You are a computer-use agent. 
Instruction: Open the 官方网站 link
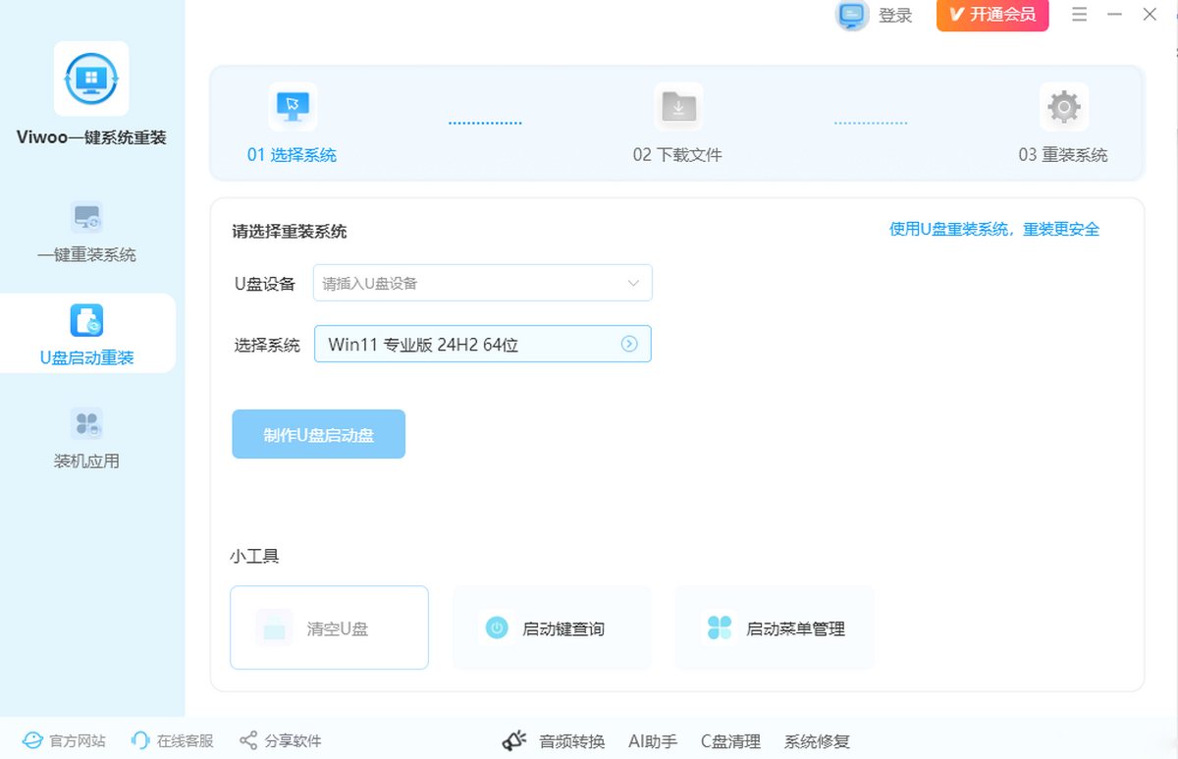pyautogui.click(x=78, y=740)
